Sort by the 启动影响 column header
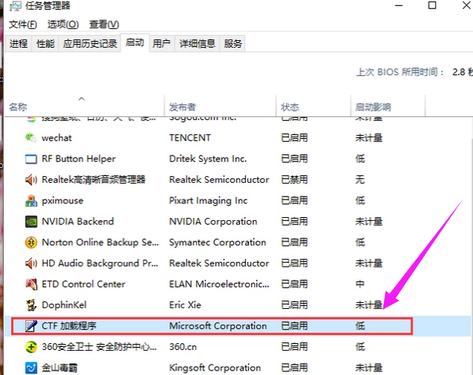The image size is (473, 375). coord(373,107)
